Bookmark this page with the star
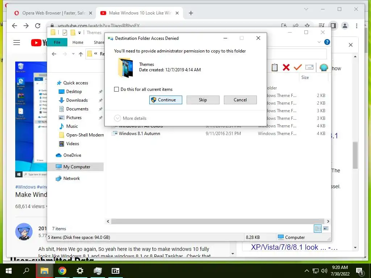371x278 pixels. coord(307,25)
